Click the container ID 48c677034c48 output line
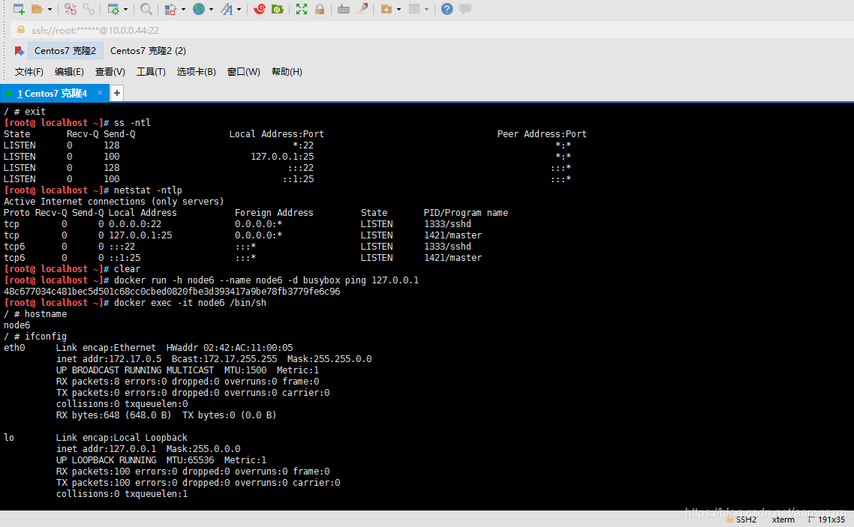The width and height of the screenshot is (854, 527). (172, 292)
